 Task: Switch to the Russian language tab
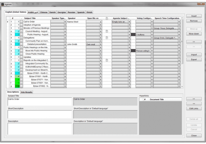72,12
